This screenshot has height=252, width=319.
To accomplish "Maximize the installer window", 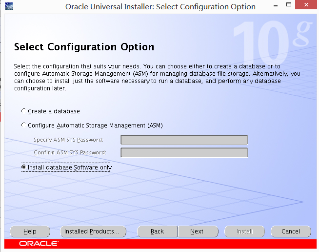I will (x=289, y=5).
